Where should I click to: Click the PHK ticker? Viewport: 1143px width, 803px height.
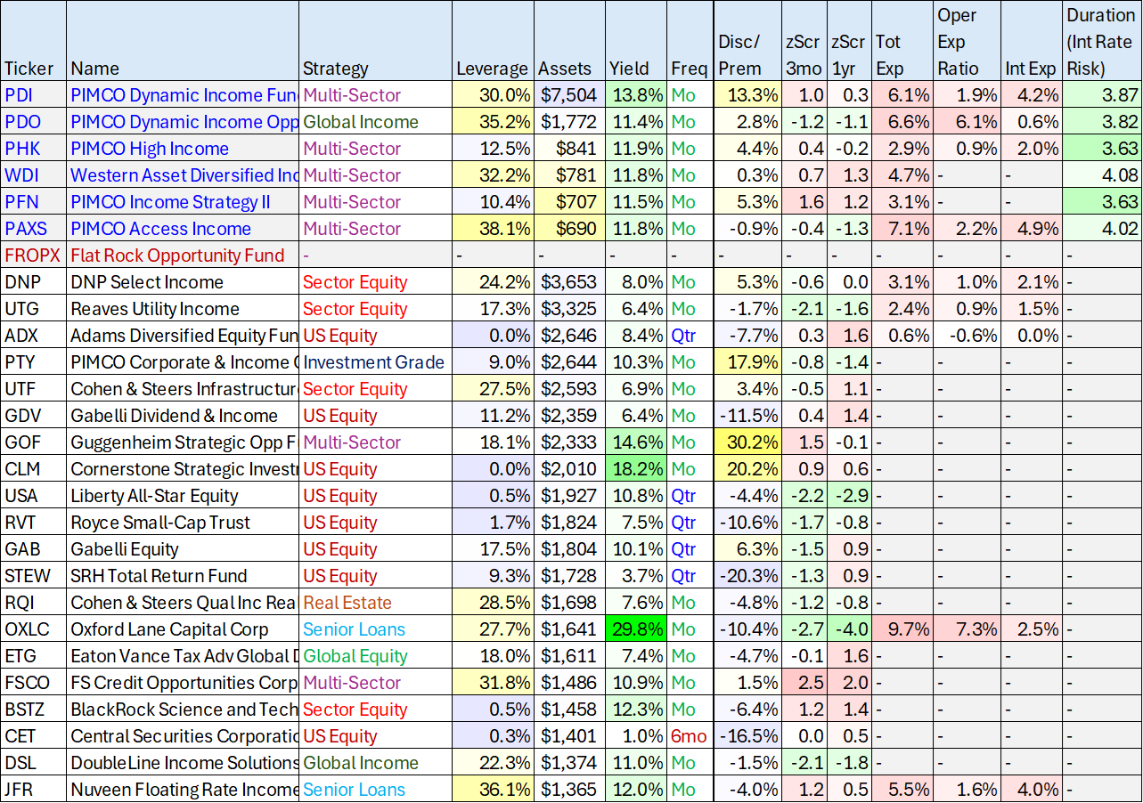tap(23, 149)
